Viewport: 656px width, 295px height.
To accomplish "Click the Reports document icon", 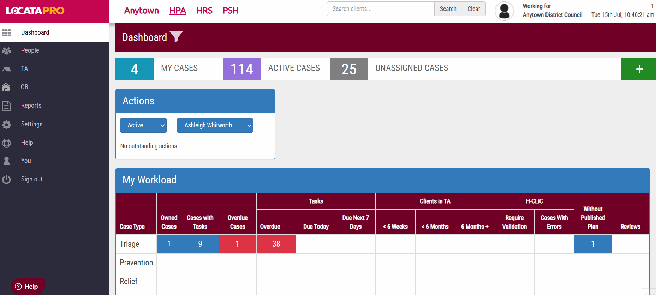I will pos(6,106).
